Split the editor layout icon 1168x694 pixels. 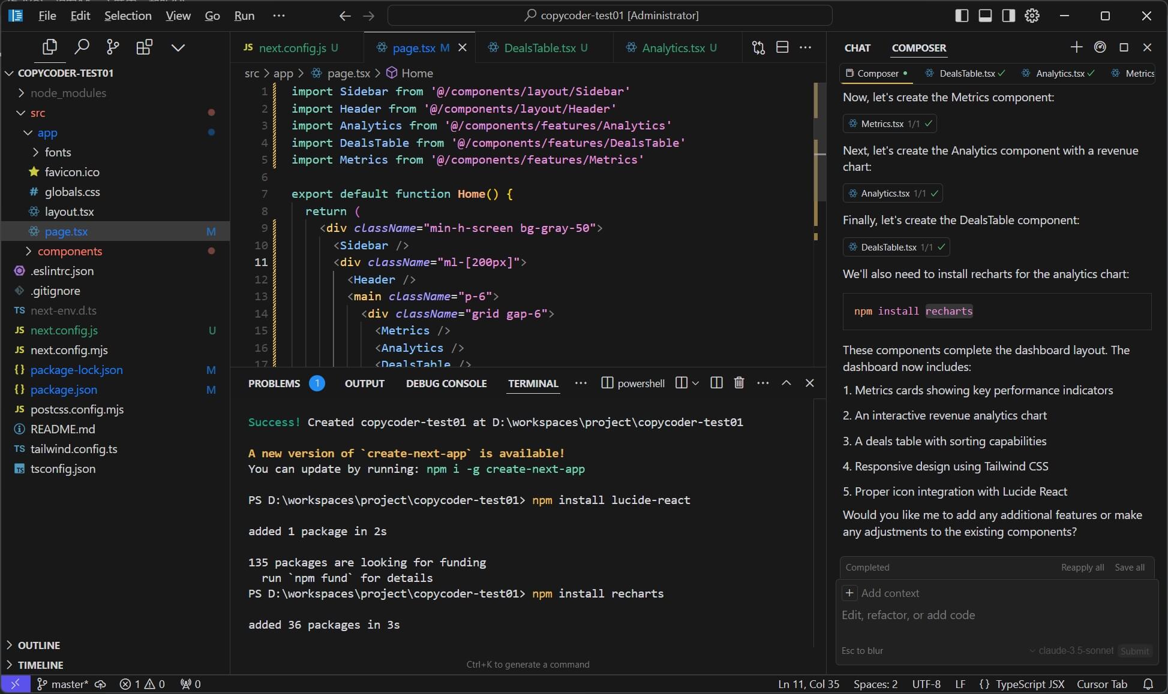click(782, 47)
